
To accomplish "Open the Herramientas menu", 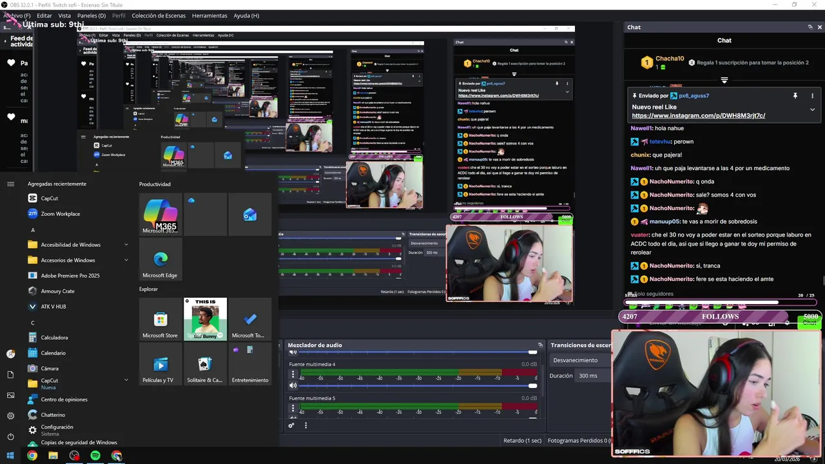I will [x=209, y=15].
